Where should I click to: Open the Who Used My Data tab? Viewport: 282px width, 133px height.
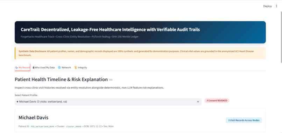click(x=44, y=67)
